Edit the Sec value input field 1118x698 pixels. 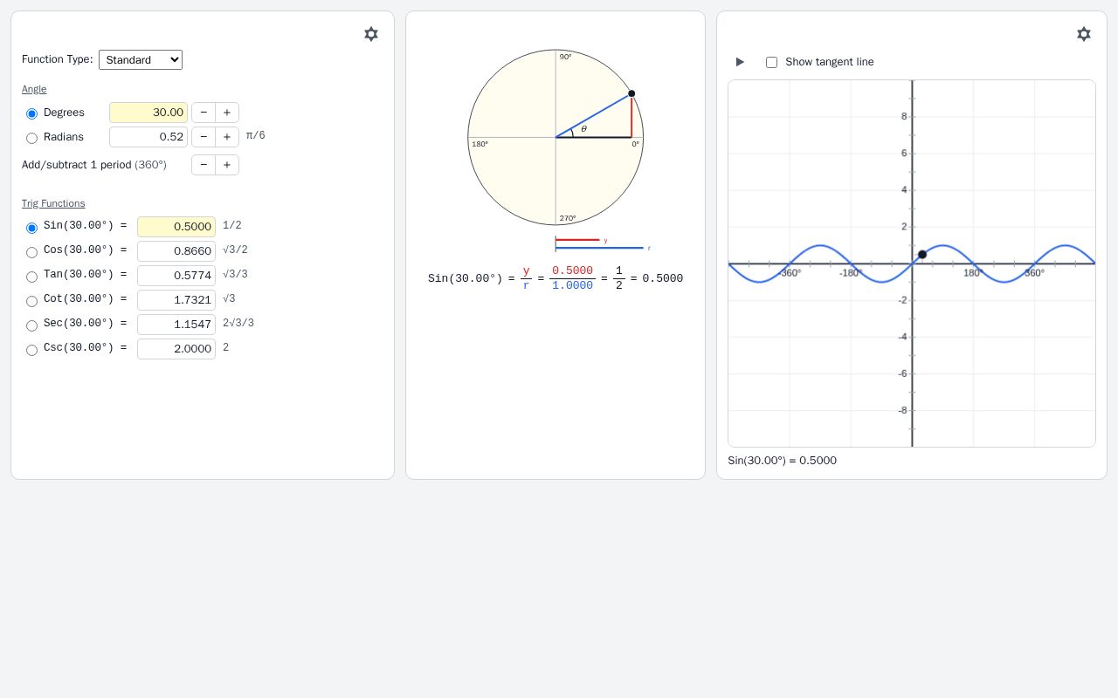click(x=176, y=325)
